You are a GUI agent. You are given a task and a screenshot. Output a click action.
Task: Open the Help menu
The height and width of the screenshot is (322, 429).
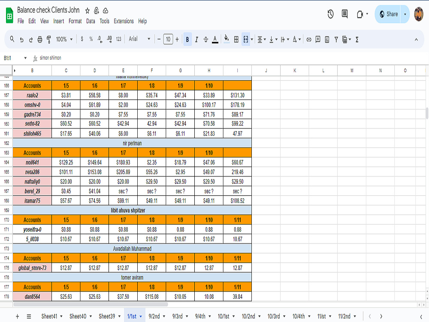click(142, 21)
